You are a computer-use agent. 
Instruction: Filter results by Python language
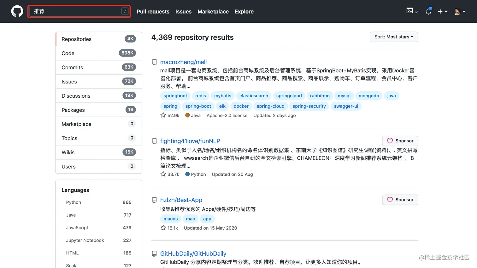[99, 202]
